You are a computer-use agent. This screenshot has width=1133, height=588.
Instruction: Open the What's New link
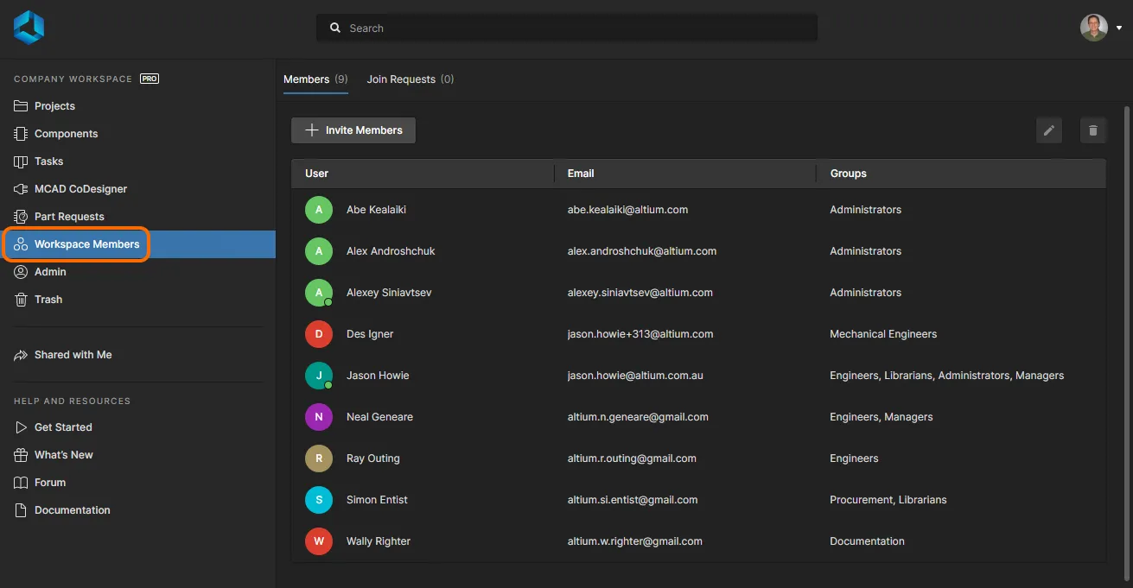[137, 455]
